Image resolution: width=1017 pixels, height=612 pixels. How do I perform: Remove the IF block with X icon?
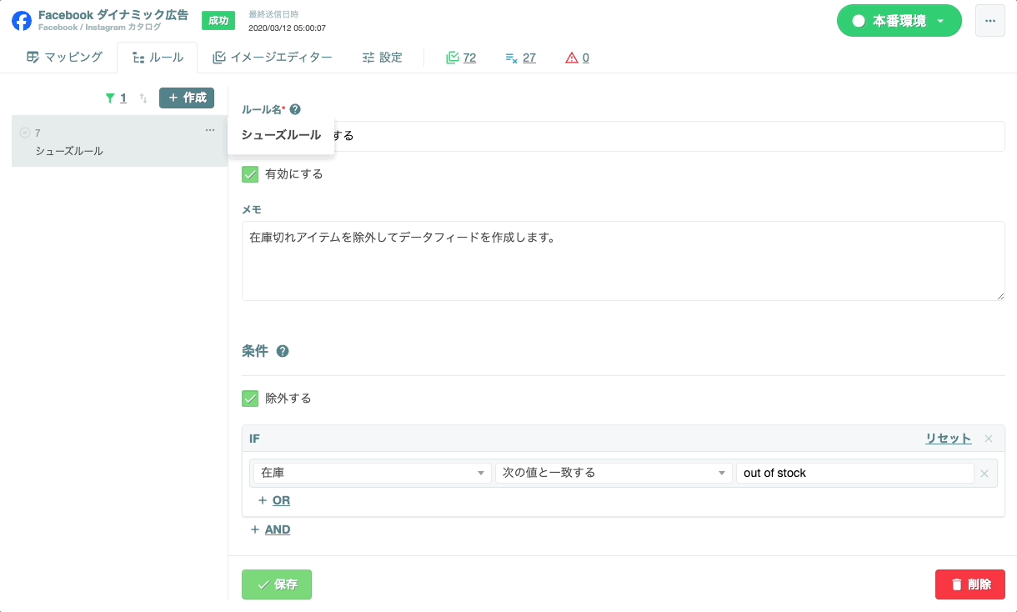(x=989, y=439)
